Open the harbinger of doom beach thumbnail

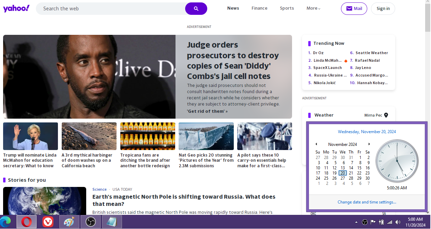(89, 136)
